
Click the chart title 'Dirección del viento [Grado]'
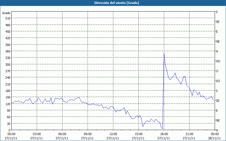tap(117, 3)
